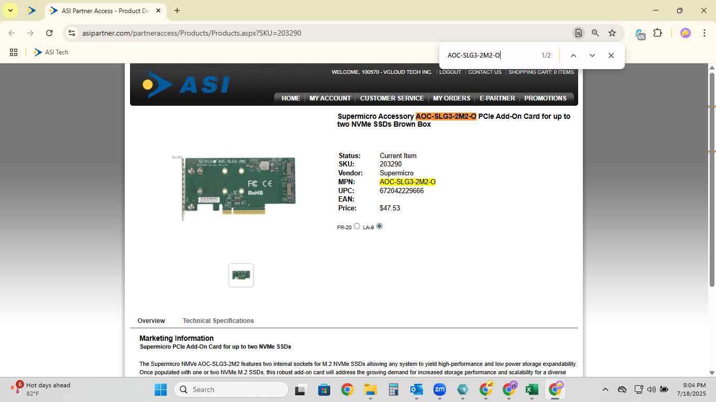Open the ASI Tech bookmark
This screenshot has height=402, width=716.
pos(51,52)
